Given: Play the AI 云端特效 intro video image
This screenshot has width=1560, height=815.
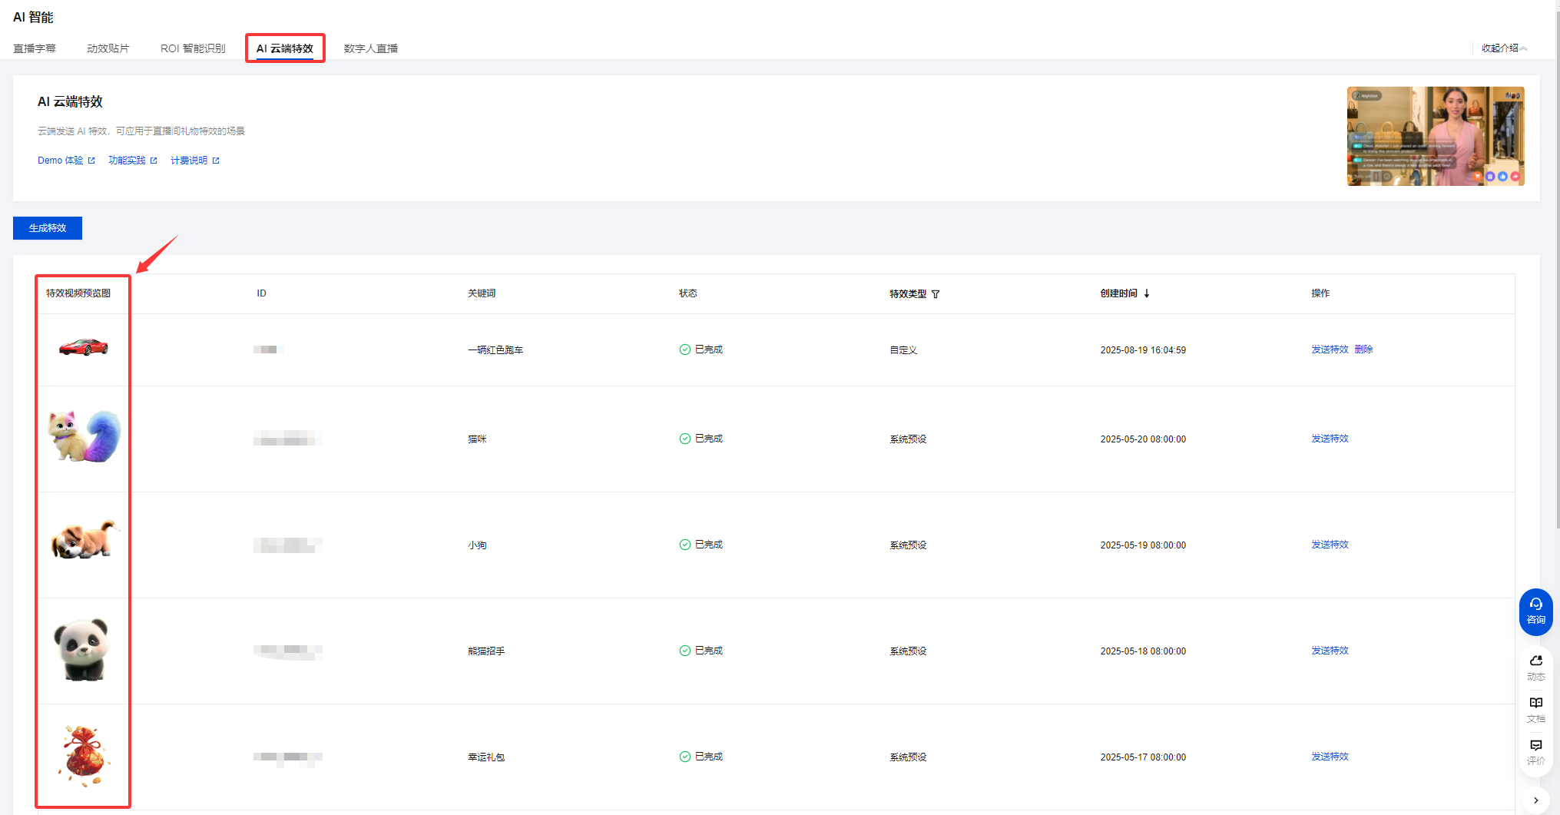Looking at the screenshot, I should pyautogui.click(x=1435, y=136).
